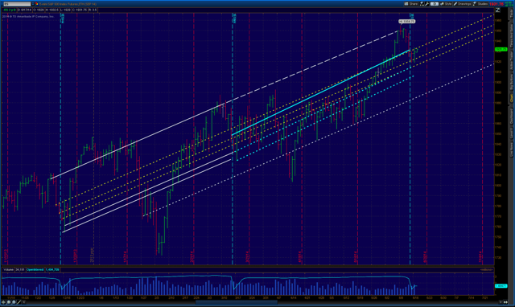The image size is (515, 307).
Task: Open the chart Style menu
Action: (446, 4)
